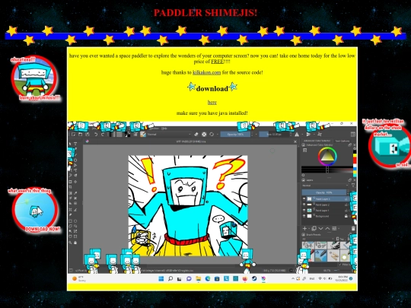The width and height of the screenshot is (411, 308).
Task: Toggle the horizontal mirror tool in Krita
Action: [x=297, y=135]
